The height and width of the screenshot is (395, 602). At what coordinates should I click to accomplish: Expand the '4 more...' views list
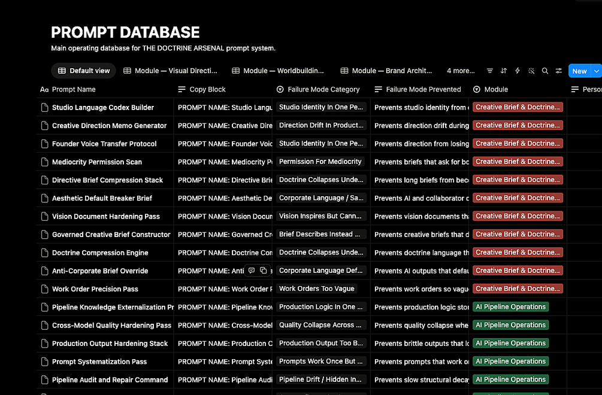point(460,71)
